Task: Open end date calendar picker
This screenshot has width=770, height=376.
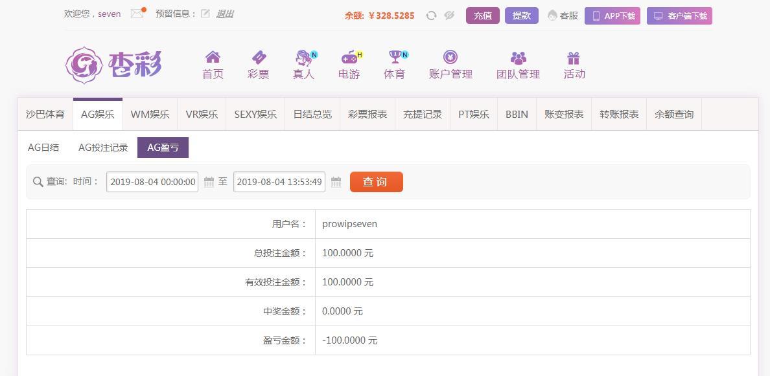Action: point(336,182)
